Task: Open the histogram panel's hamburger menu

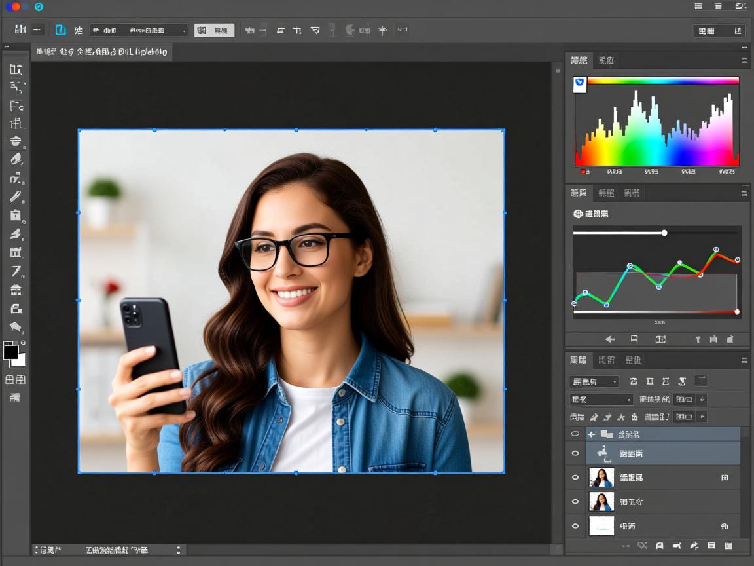Action: (x=744, y=60)
